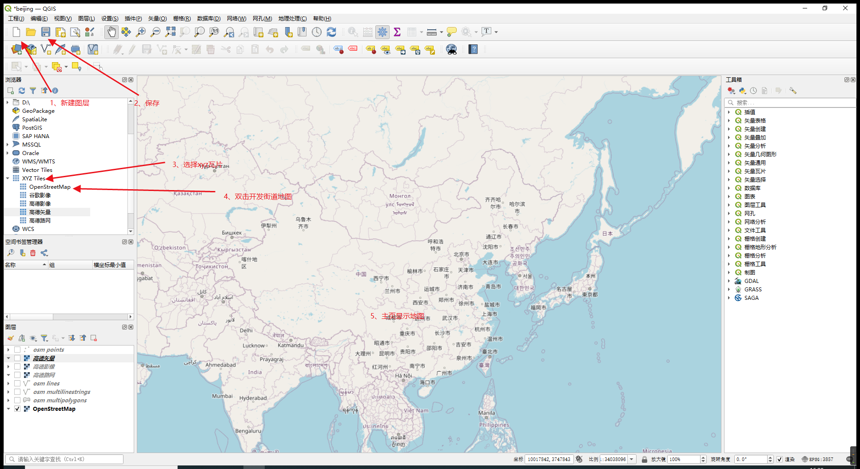This screenshot has width=860, height=469.
Task: Open help contents question mark icon
Action: 473,49
